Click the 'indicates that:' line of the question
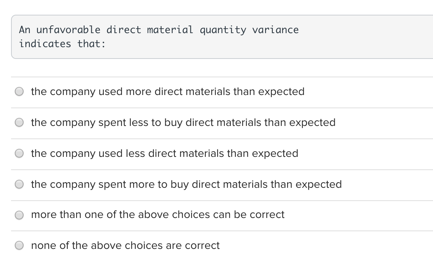 pyautogui.click(x=62, y=44)
